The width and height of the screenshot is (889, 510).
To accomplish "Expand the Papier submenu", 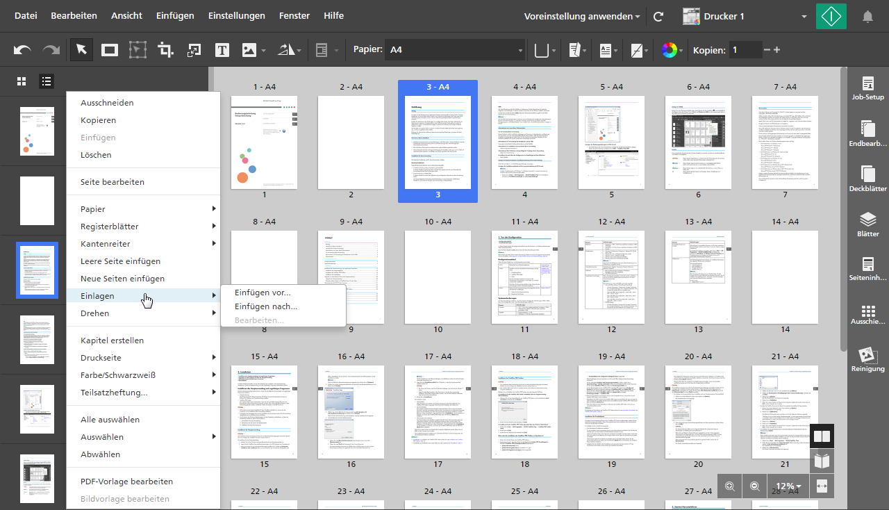I will (x=143, y=209).
